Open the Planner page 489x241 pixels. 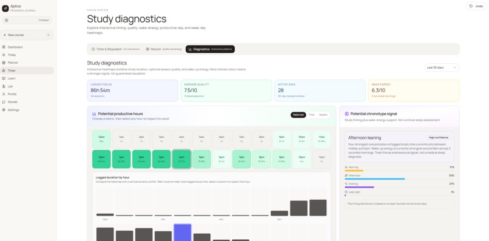27,63
